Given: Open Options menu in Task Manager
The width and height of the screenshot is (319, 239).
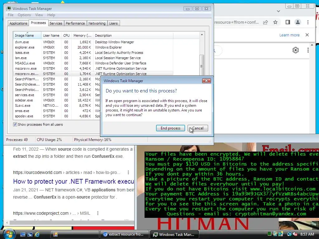Looking at the screenshot, I should click(x=24, y=15).
